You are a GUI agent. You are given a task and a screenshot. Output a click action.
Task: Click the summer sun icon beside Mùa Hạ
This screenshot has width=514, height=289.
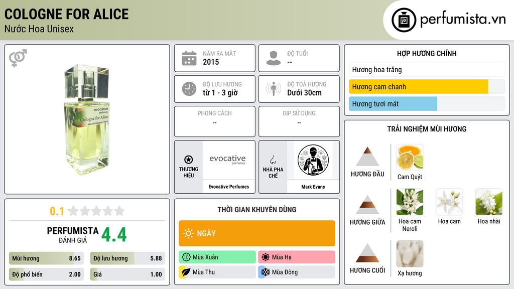[x=266, y=257]
